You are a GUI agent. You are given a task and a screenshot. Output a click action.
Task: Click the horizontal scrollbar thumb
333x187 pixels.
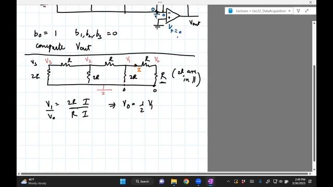[164, 173]
